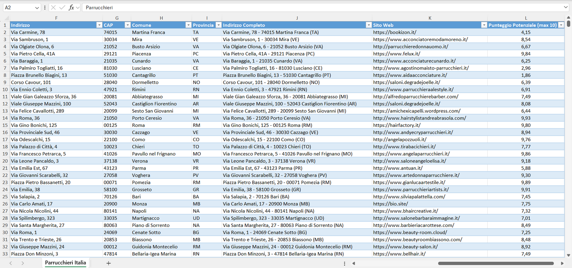Open the Sito Web filter dropdown
This screenshot has height=268, width=572.
click(484, 25)
